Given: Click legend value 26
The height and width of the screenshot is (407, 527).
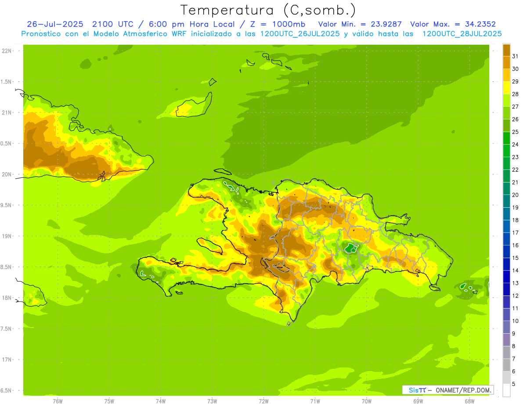Looking at the screenshot, I should 515,119.
